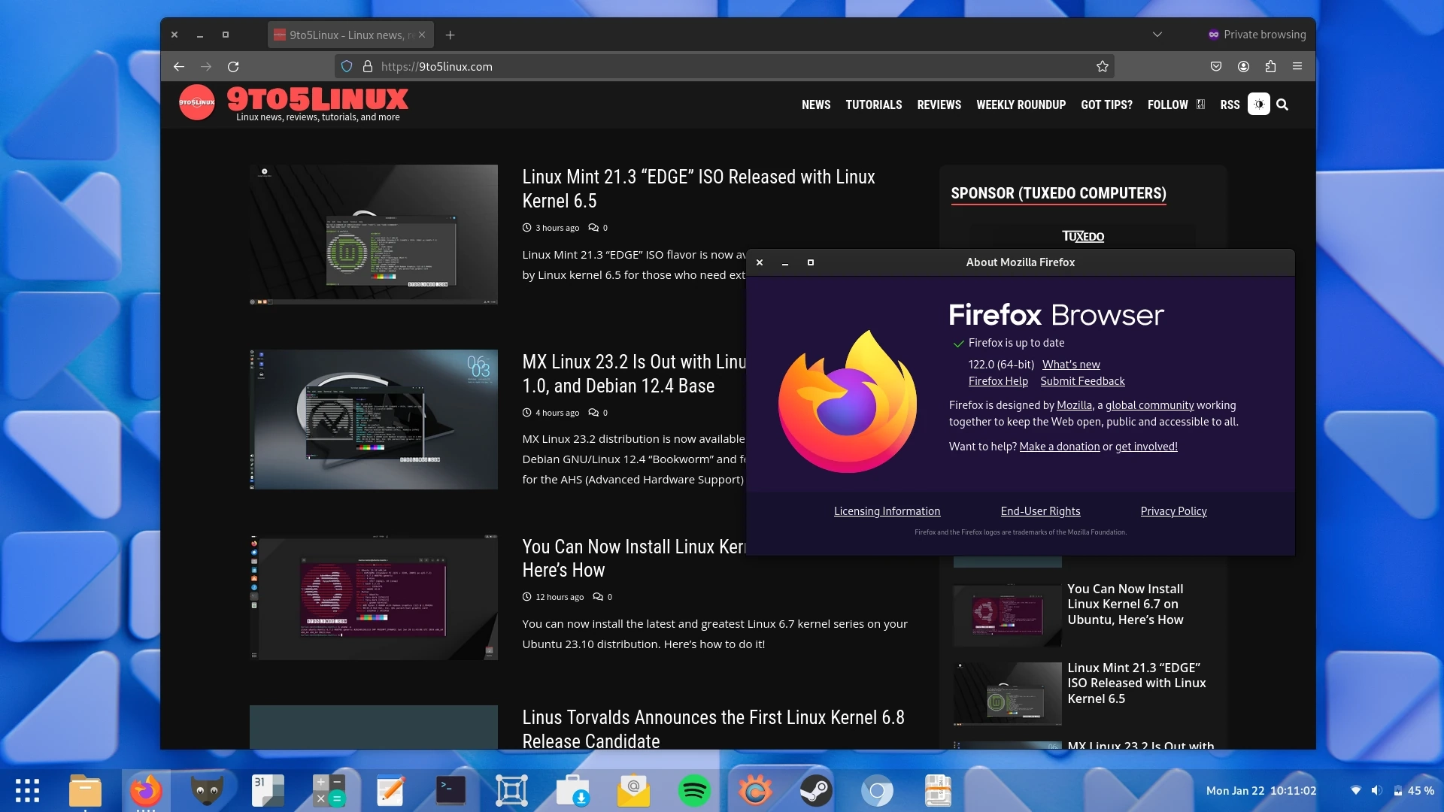
Task: Click the Linux Mint 21.3 article thumbnail
Action: click(373, 234)
